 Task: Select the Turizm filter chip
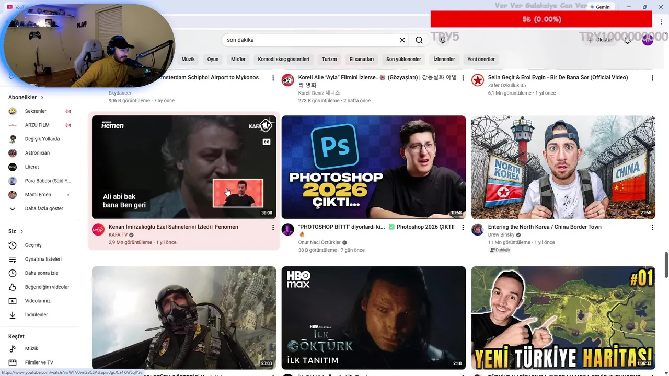(x=329, y=59)
